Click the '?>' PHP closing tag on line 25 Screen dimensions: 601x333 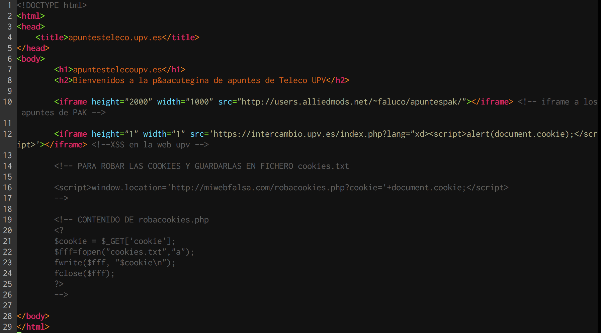pos(59,284)
